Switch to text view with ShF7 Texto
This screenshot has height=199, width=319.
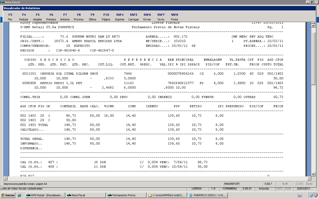point(161,17)
